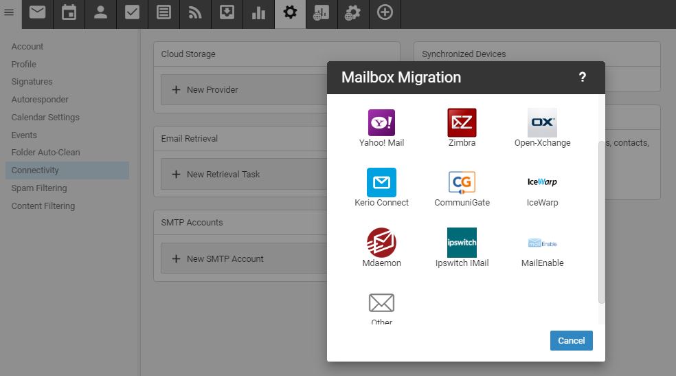Open the Contacts person icon
This screenshot has width=676, height=376.
pos(100,12)
